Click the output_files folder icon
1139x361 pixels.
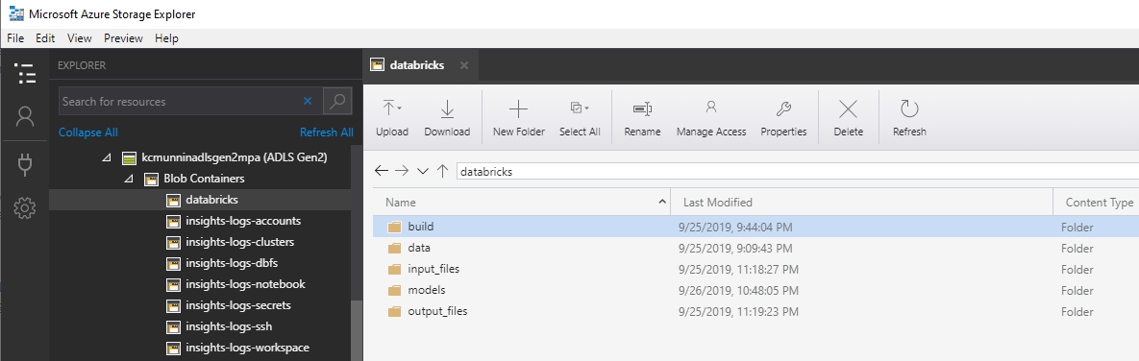394,311
